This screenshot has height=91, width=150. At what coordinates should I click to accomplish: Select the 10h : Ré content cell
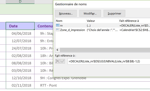tap(44, 70)
